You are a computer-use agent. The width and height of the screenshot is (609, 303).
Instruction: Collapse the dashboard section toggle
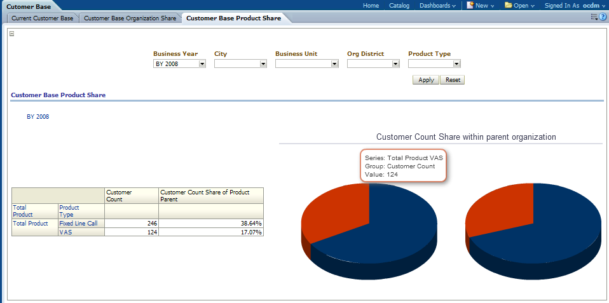[11, 34]
